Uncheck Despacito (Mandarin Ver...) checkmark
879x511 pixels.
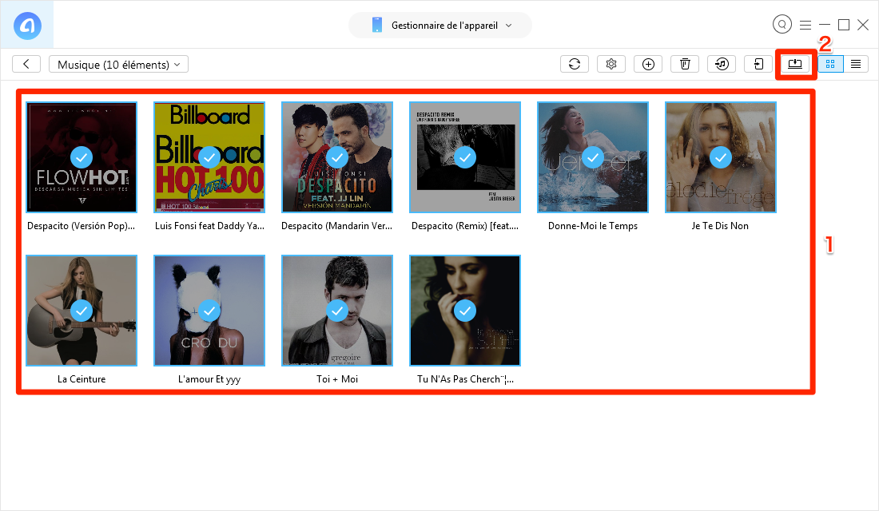click(x=337, y=157)
